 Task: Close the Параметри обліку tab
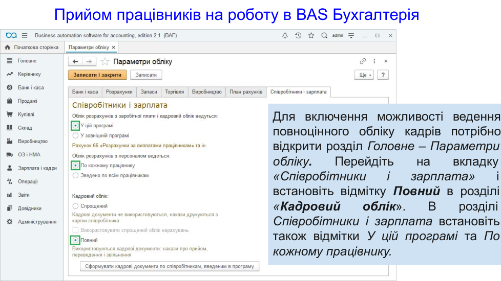114,48
